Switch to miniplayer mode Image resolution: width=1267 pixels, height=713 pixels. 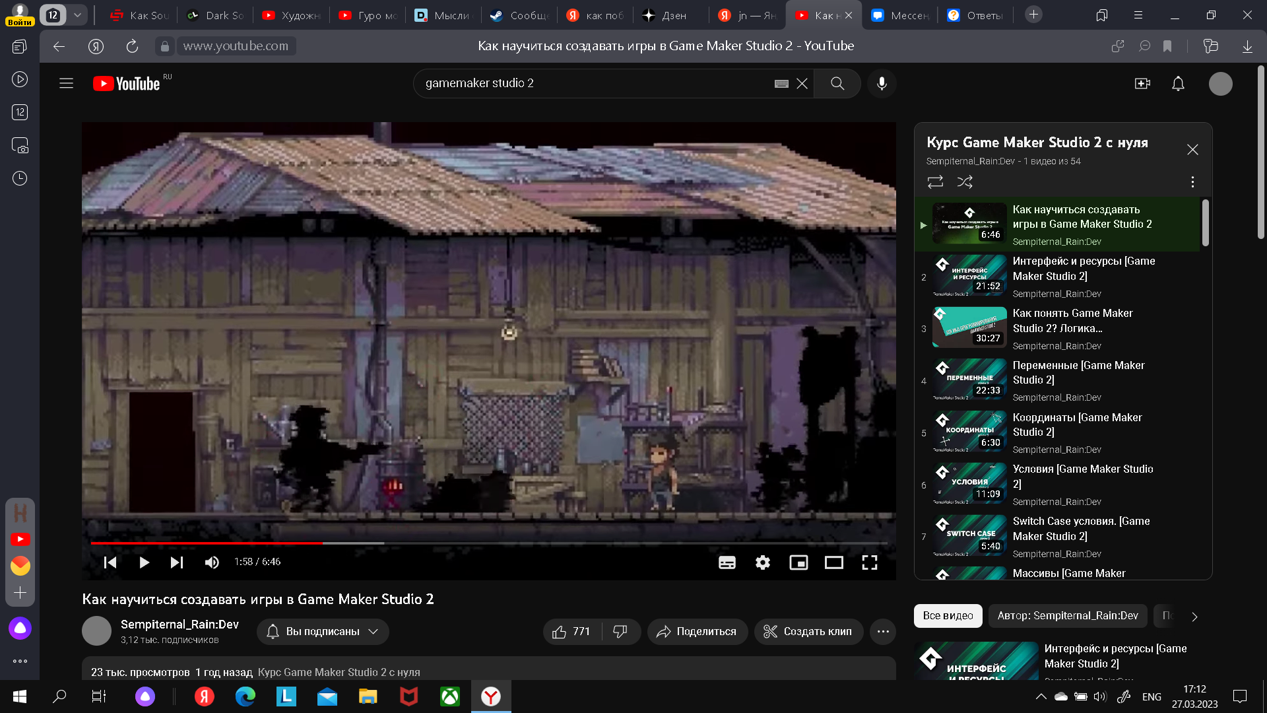point(798,562)
